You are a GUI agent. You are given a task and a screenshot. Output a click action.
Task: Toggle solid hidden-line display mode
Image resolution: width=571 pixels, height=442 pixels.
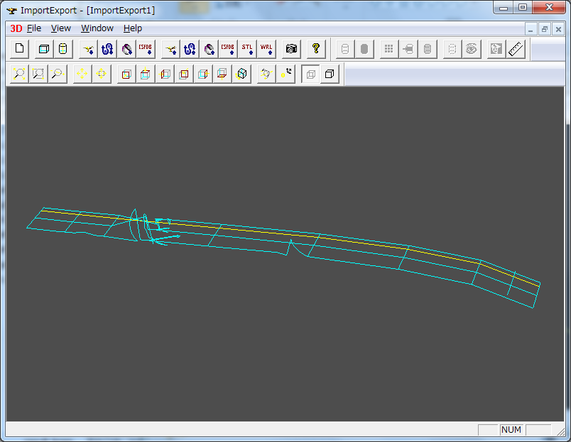330,74
